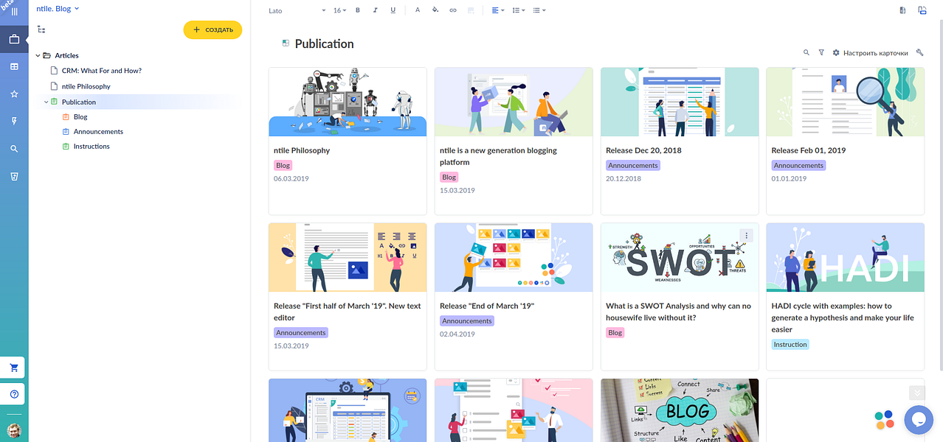Click the BLOG notebook photo thumbnail
Viewport: 943px width, 442px height.
680,410
